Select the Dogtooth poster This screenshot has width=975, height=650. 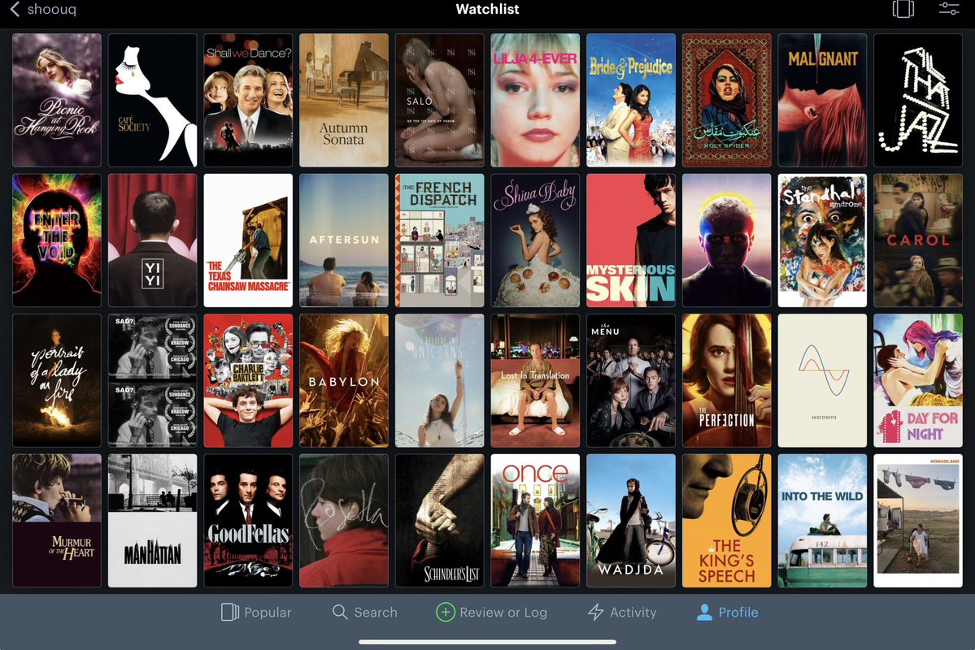[822, 380]
